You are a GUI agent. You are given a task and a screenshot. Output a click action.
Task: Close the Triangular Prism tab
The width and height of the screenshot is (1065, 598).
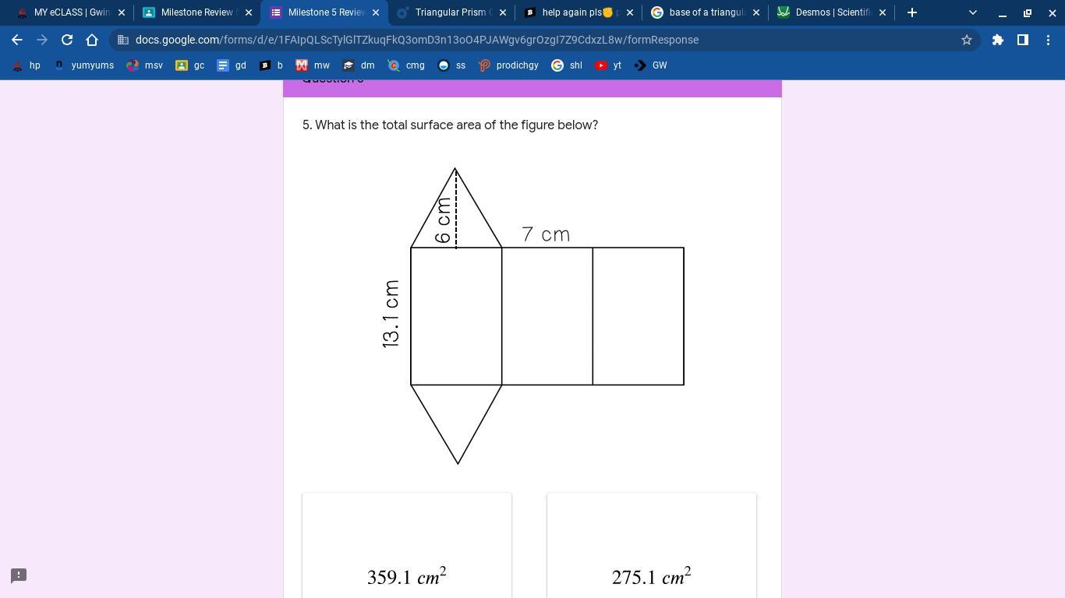503,12
